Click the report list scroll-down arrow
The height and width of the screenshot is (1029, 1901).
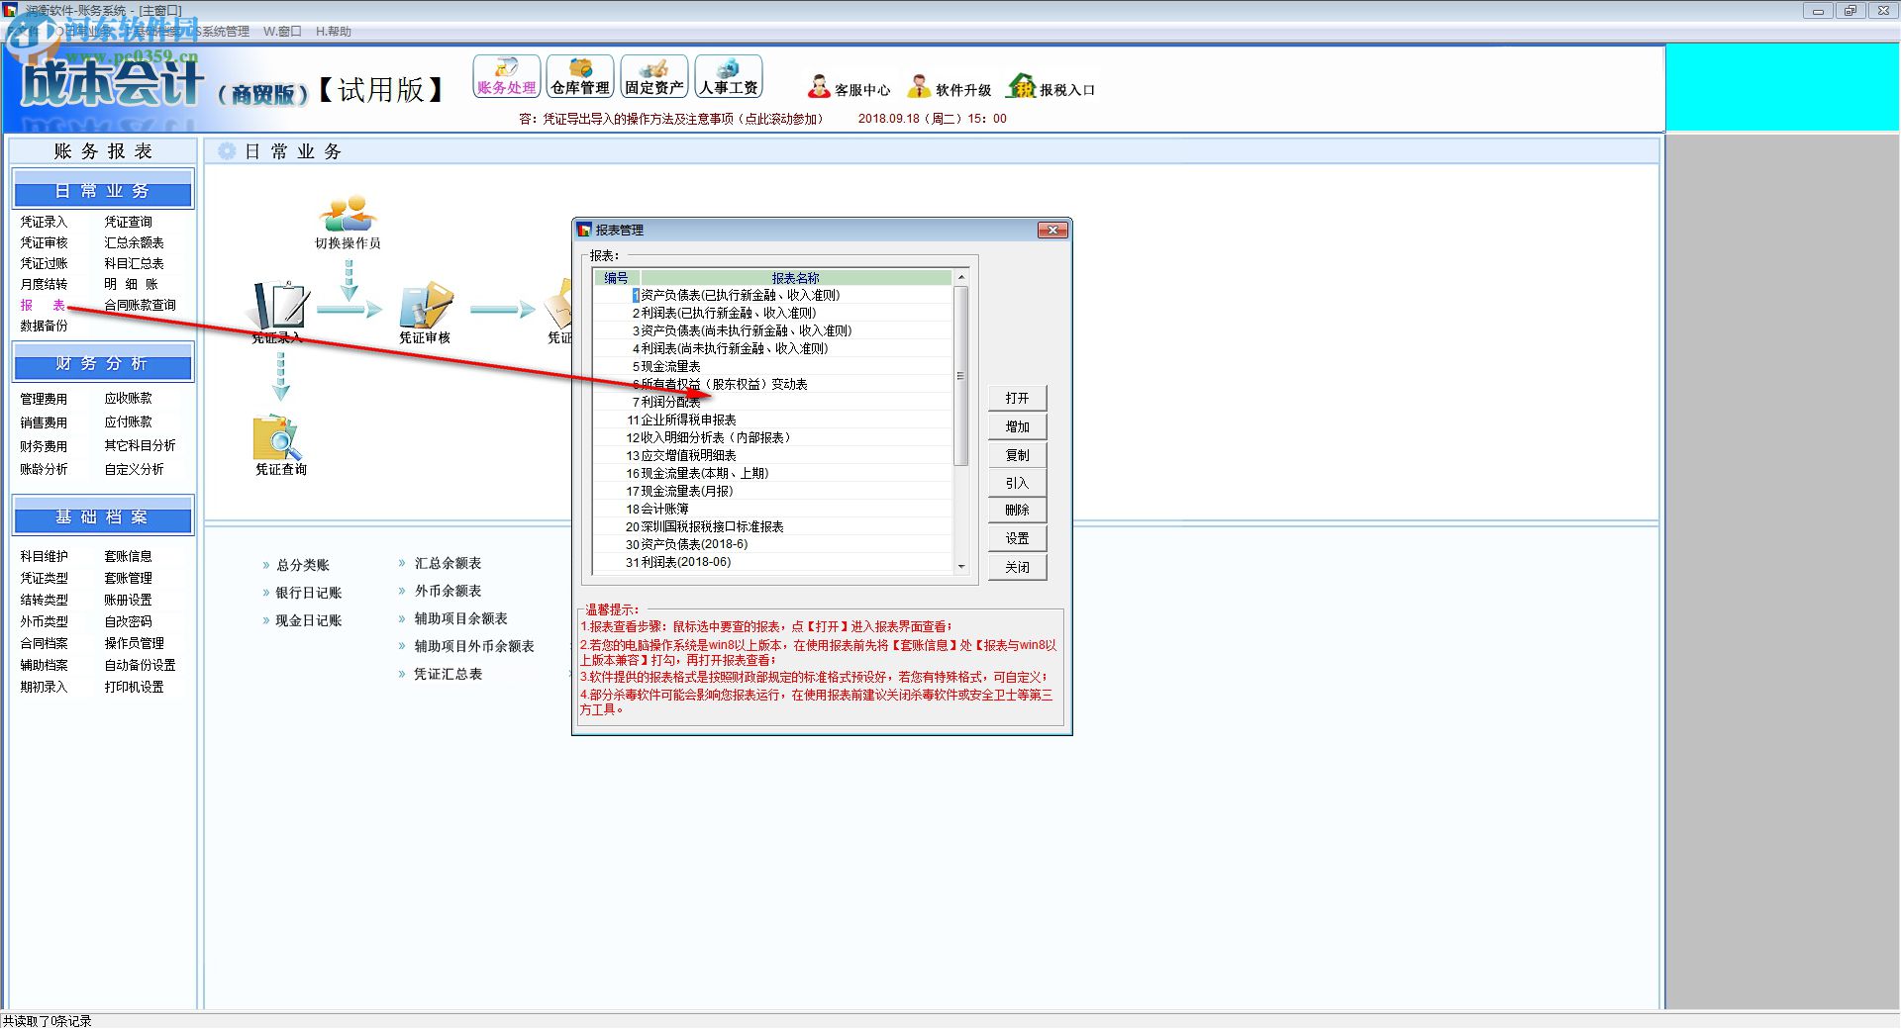click(960, 566)
